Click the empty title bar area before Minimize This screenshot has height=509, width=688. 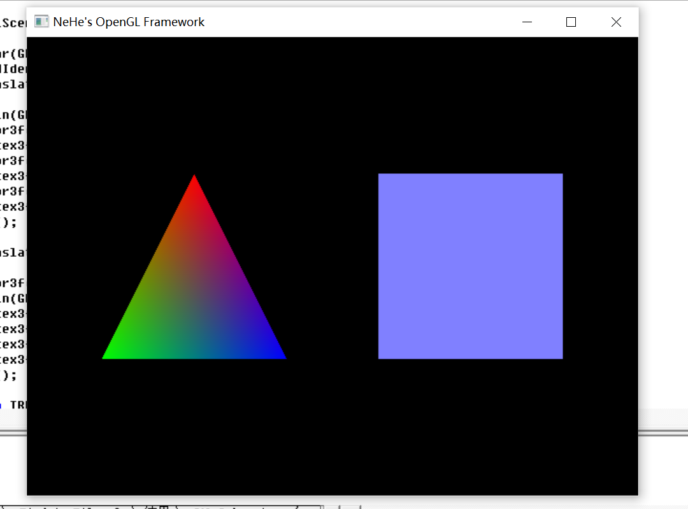coord(357,22)
